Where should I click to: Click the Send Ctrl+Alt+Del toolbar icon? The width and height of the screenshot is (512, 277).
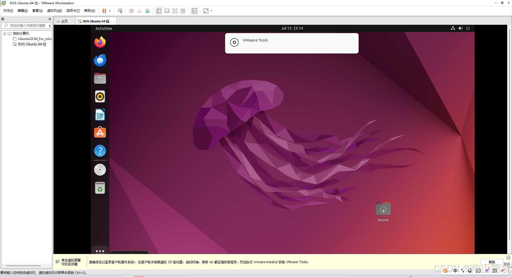click(120, 11)
